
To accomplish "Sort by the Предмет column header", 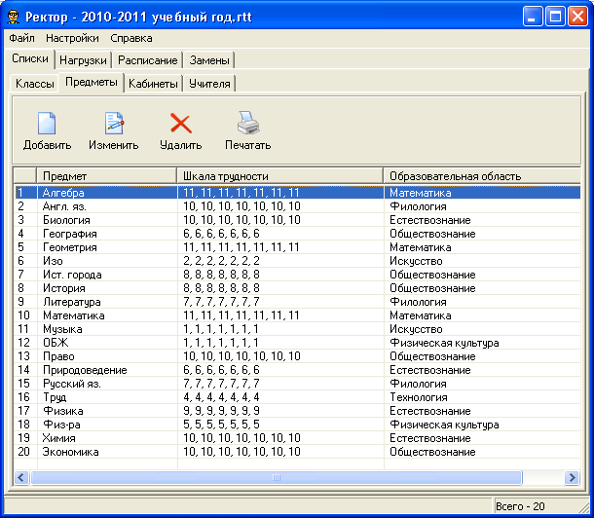I will point(106,176).
